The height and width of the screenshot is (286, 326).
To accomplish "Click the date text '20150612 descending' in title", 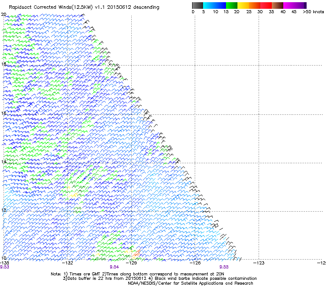I will pyautogui.click(x=133, y=7).
